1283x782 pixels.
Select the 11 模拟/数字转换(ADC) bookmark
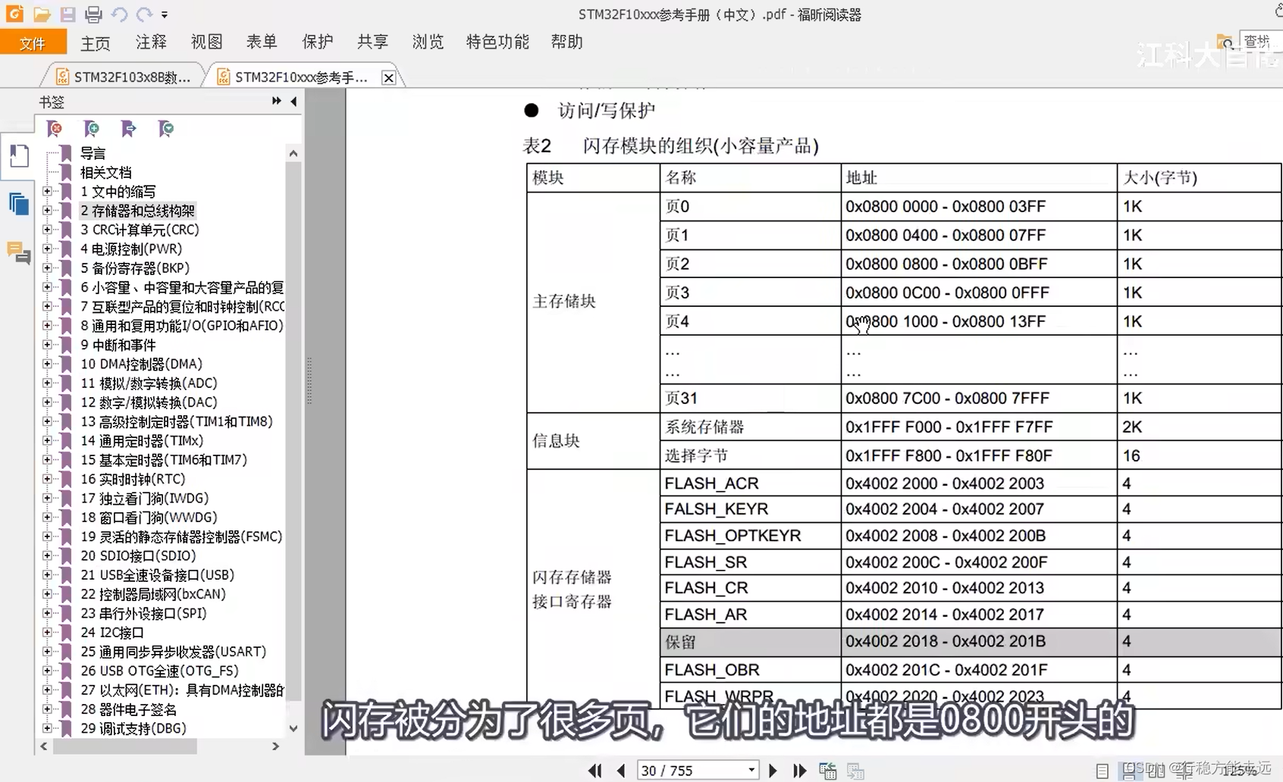click(149, 383)
